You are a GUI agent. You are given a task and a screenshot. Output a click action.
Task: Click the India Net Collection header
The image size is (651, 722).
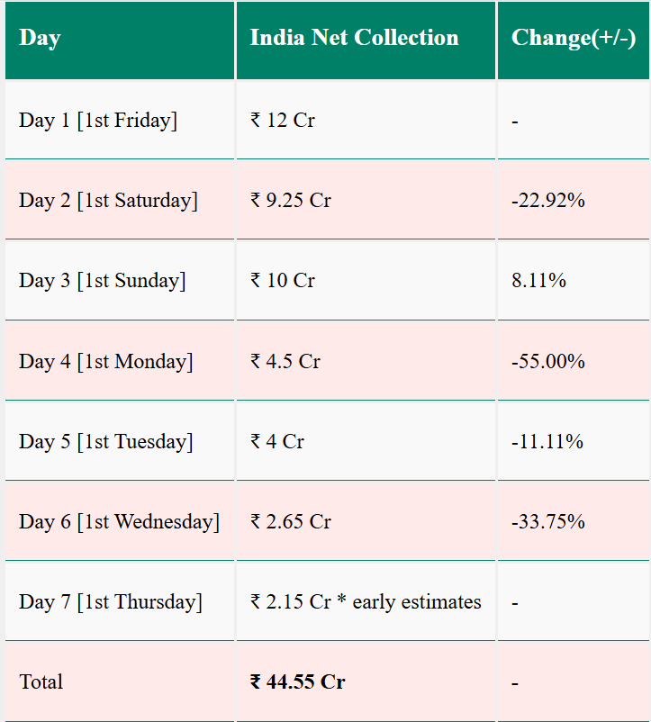point(366,41)
